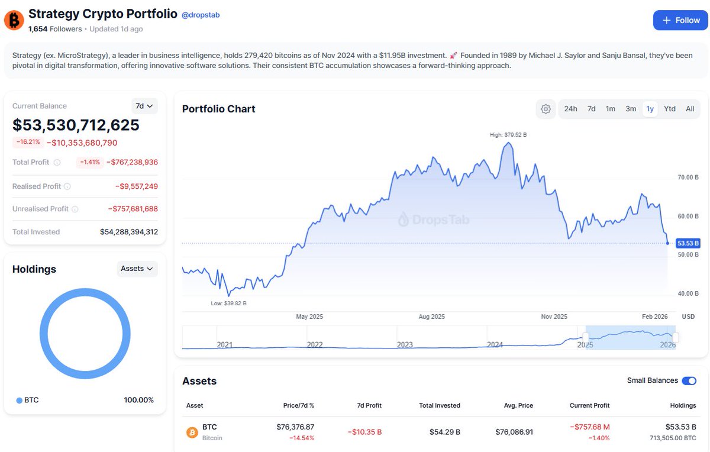The width and height of the screenshot is (710, 452).
Task: Switch chart range to Ytd
Action: (x=670, y=109)
